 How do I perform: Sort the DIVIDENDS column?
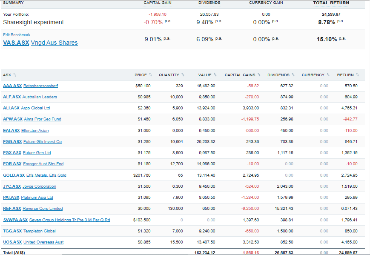pyautogui.click(x=278, y=74)
